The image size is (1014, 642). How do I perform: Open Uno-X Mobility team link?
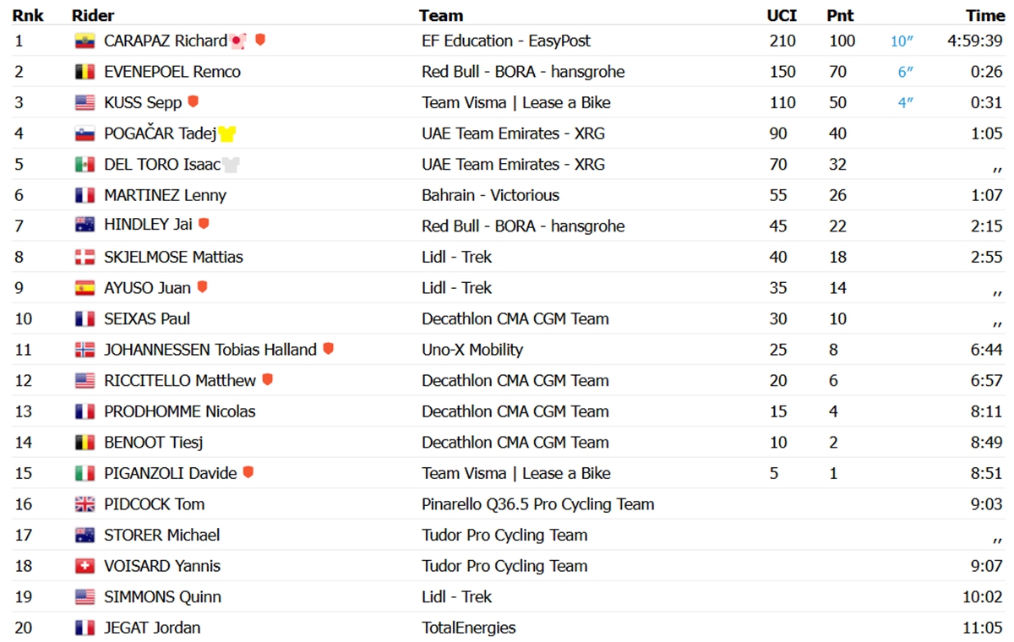[x=472, y=350]
